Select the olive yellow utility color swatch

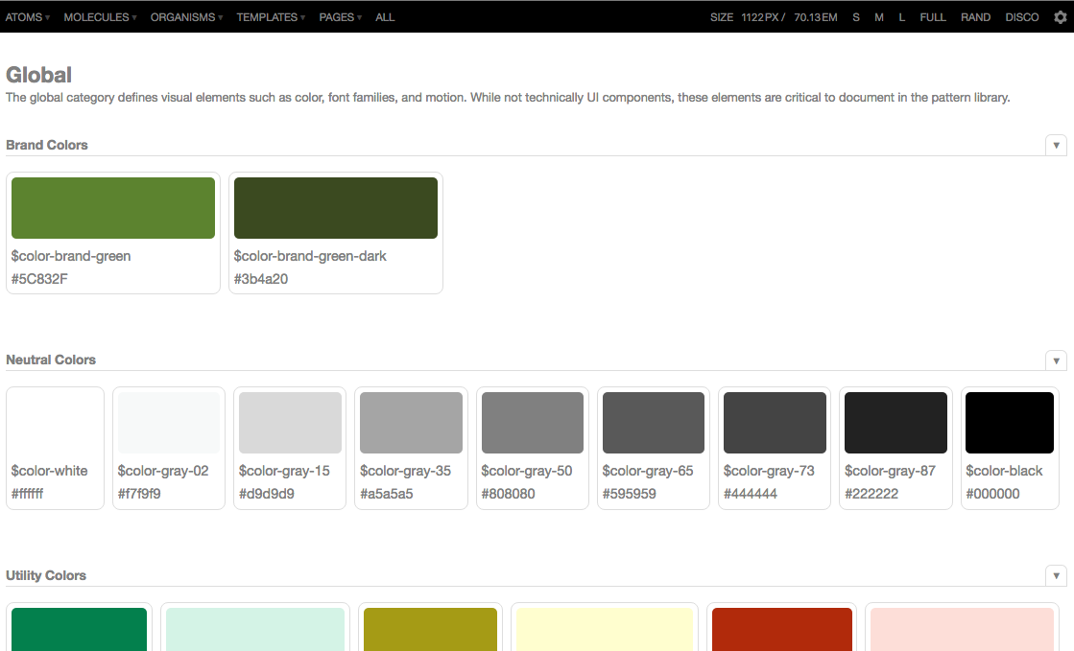coord(430,629)
